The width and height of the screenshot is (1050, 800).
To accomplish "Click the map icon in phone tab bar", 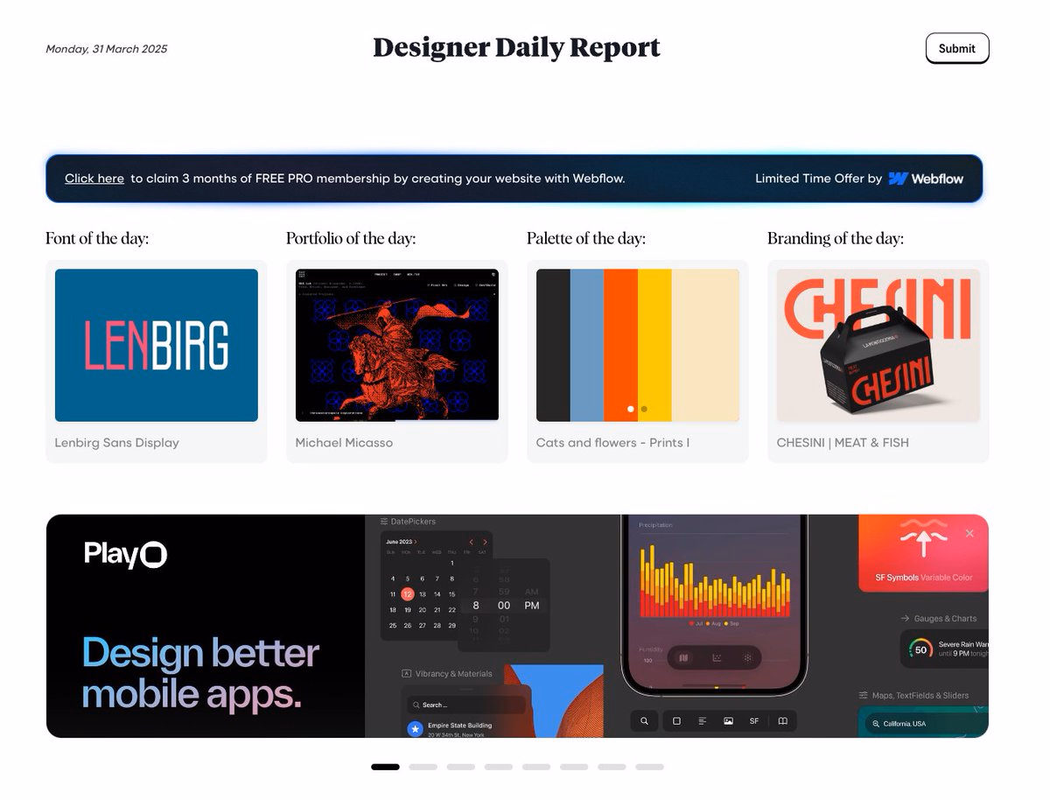I will point(684,657).
